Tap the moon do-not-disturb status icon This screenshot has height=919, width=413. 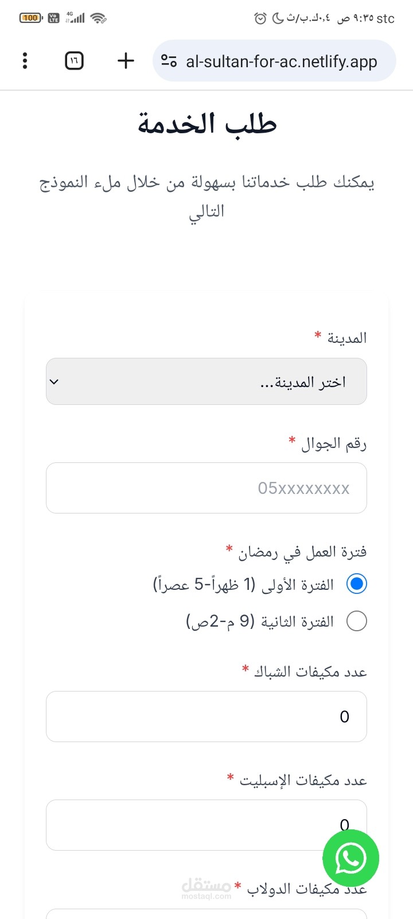pos(278,18)
